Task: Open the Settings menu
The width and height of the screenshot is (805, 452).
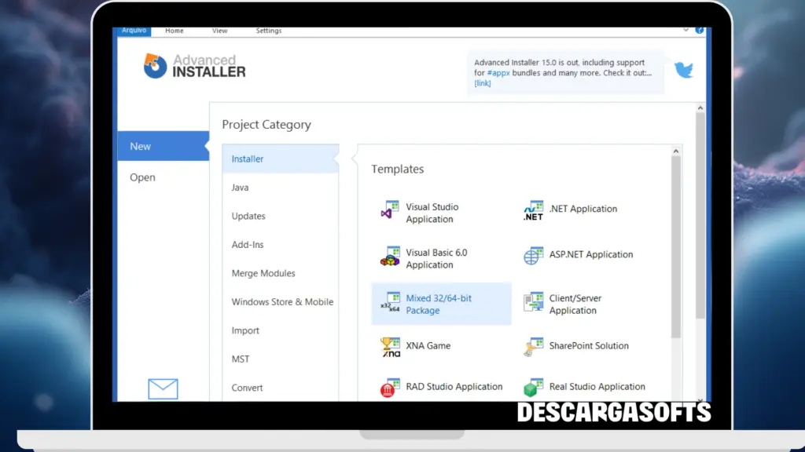Action: [x=269, y=31]
